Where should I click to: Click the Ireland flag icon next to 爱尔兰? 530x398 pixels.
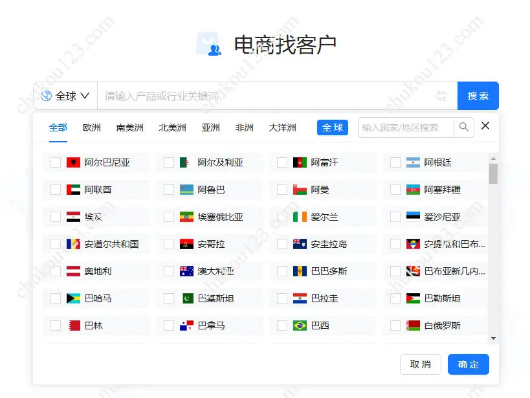300,217
